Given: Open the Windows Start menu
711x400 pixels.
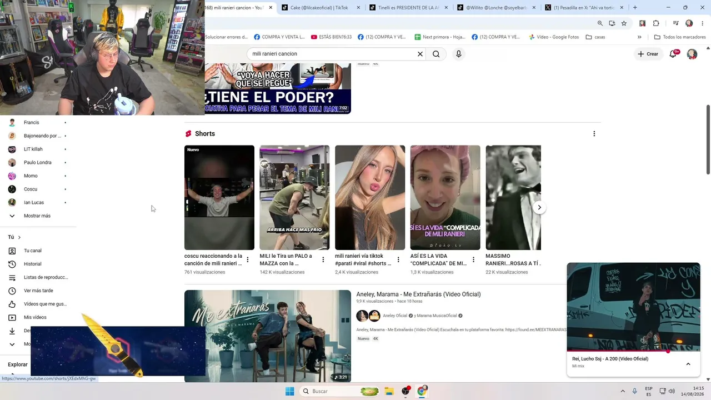Looking at the screenshot, I should click(x=289, y=391).
